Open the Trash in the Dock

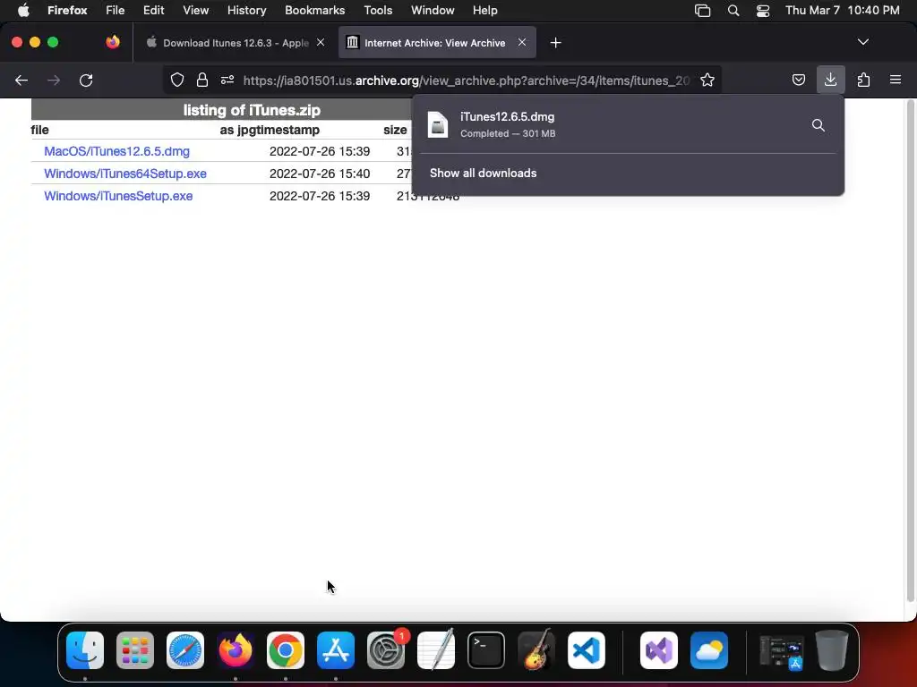pyautogui.click(x=832, y=650)
